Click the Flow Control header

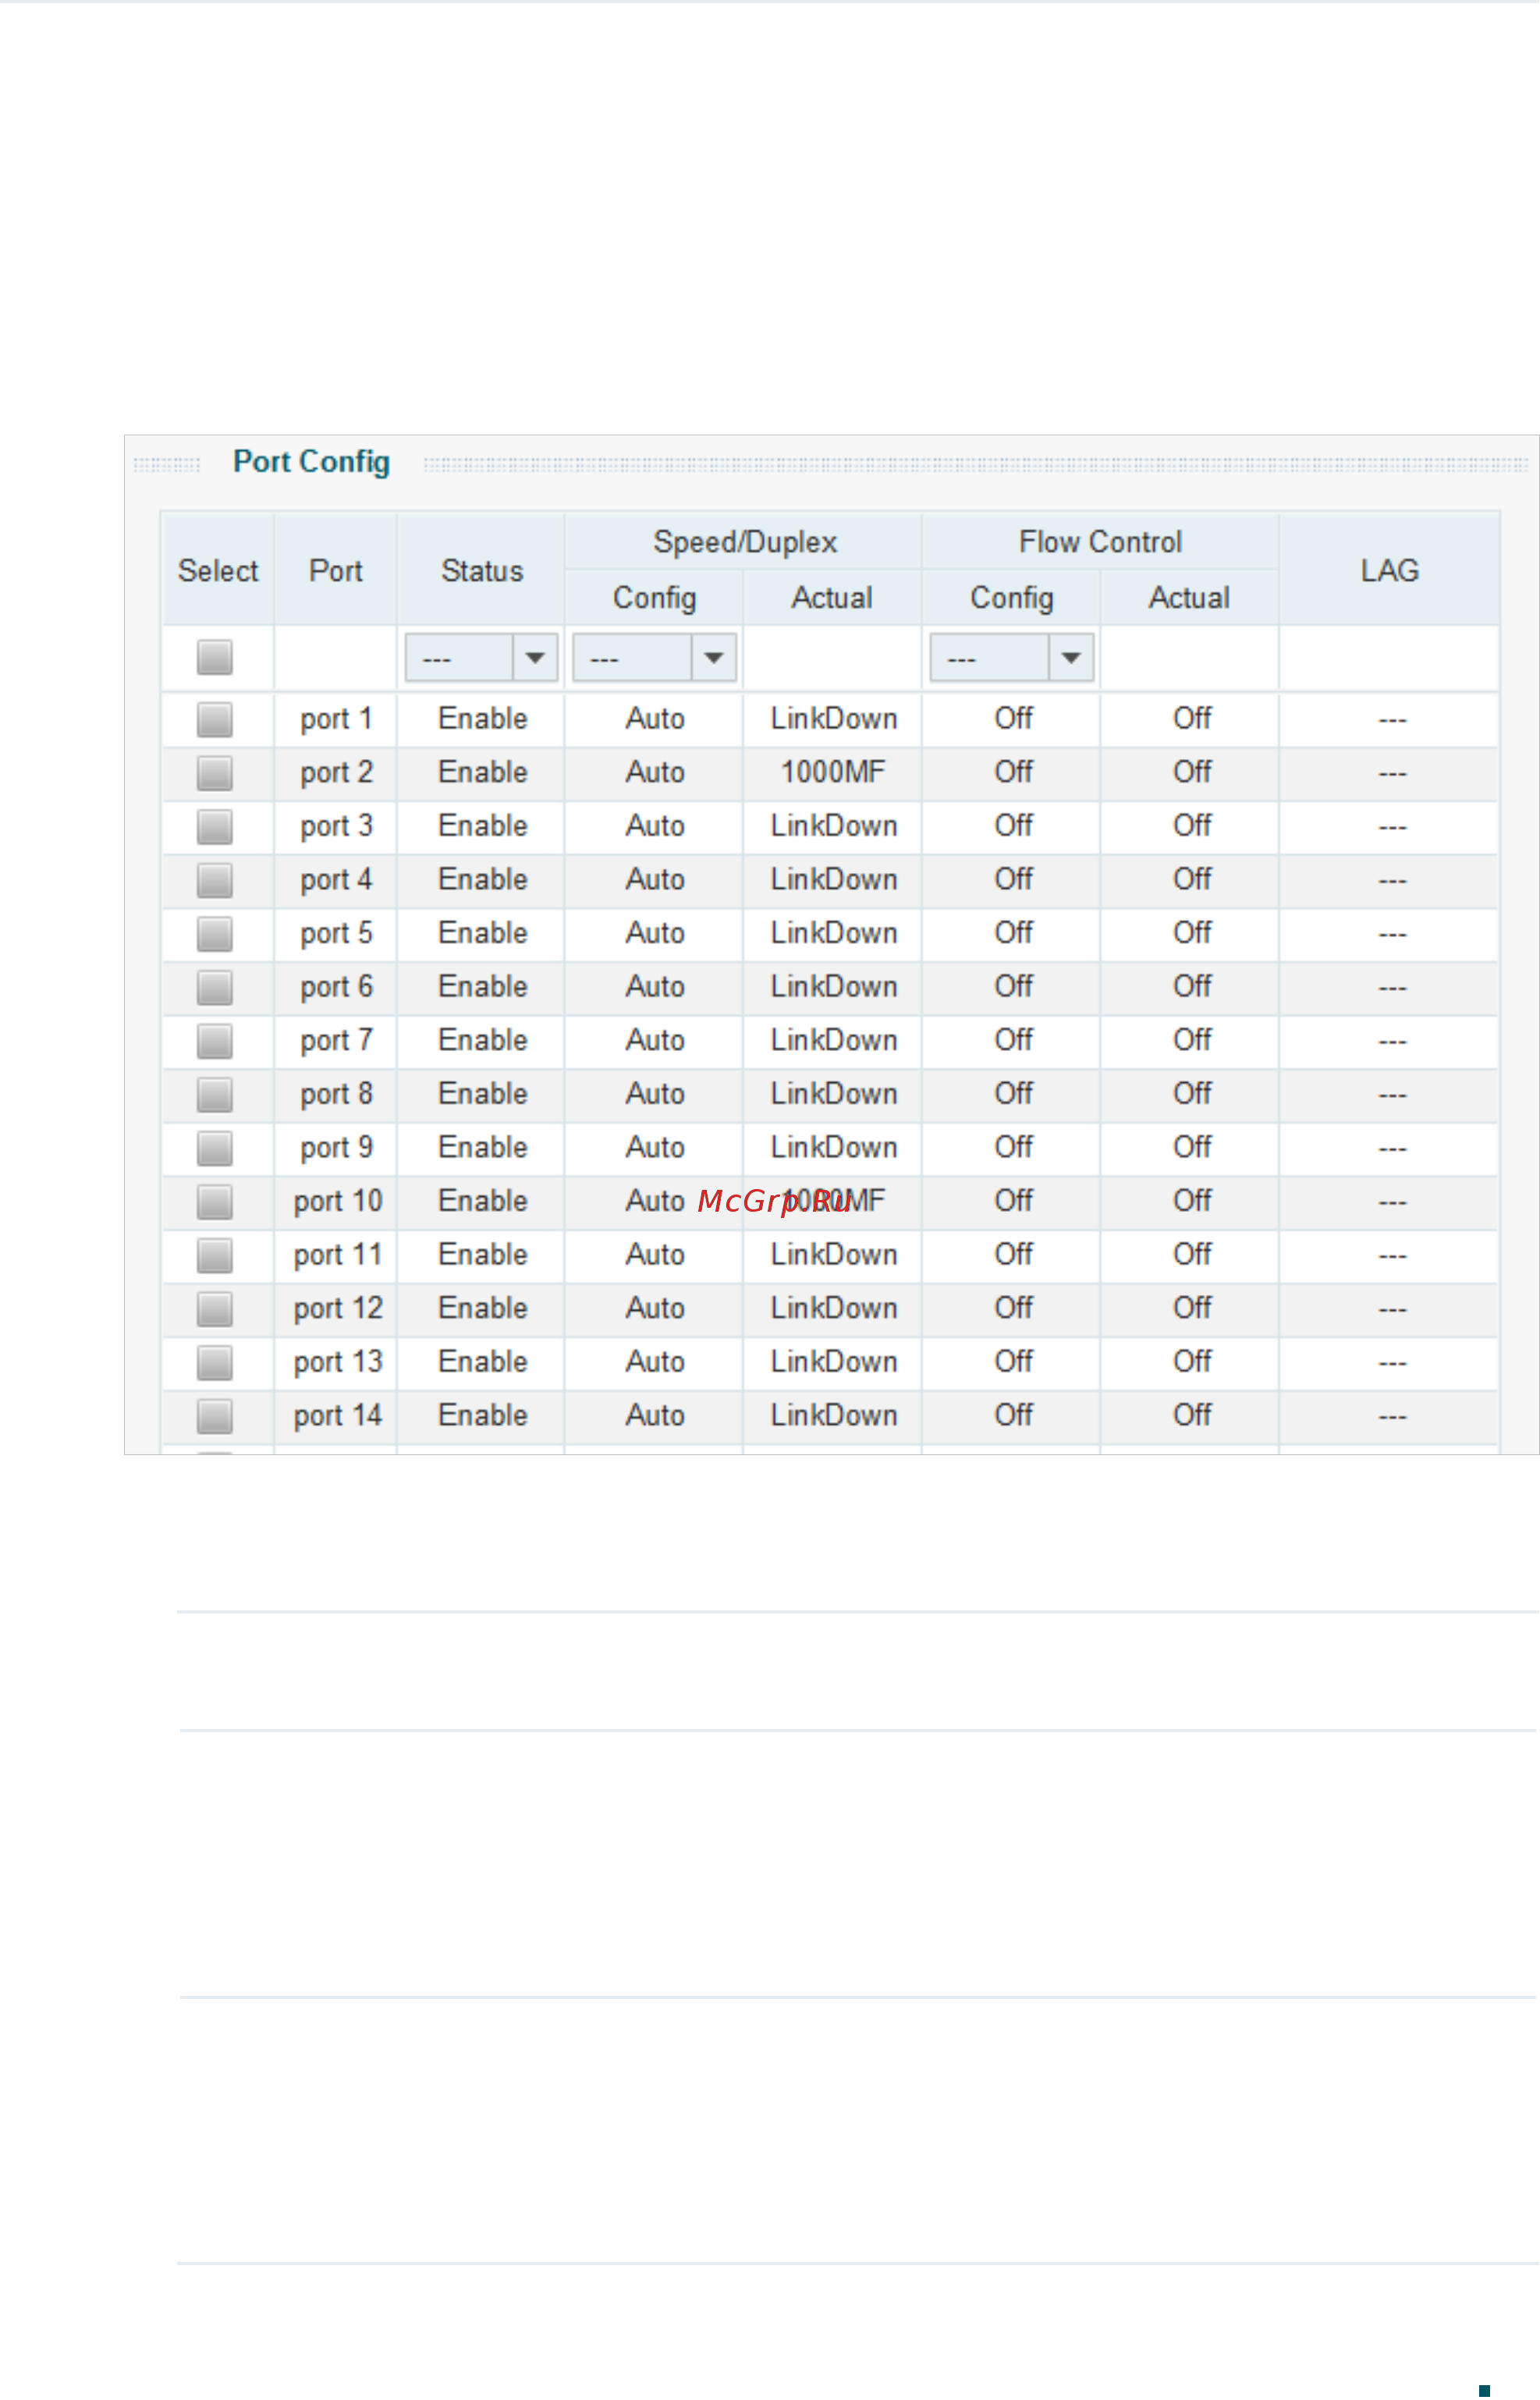1100,542
